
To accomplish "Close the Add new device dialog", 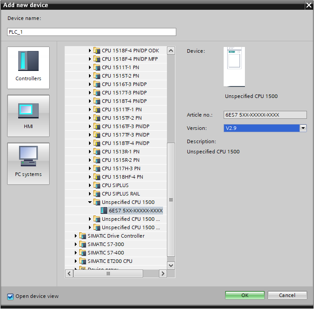I will click(309, 5).
